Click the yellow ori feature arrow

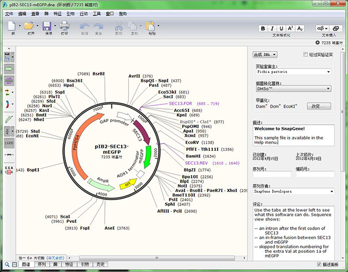128,184
